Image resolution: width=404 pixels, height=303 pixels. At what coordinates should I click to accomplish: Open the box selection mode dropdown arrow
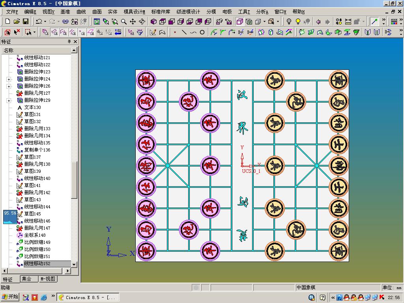tap(35, 32)
